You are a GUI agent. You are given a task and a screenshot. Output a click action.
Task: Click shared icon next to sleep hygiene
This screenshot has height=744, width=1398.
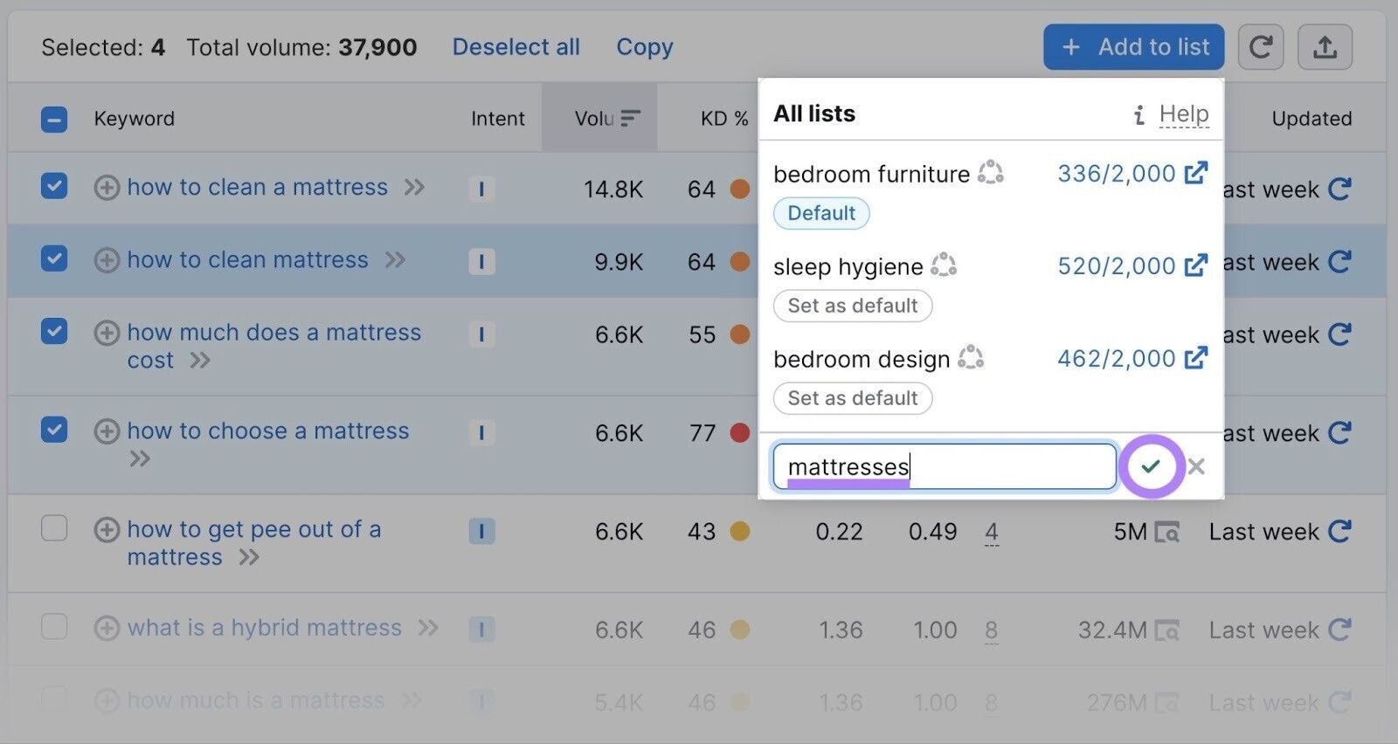click(x=944, y=265)
